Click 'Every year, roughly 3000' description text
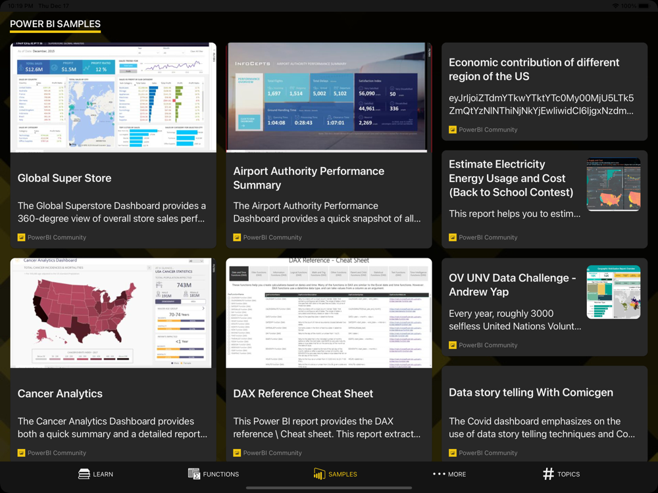This screenshot has height=493, width=658. click(515, 320)
